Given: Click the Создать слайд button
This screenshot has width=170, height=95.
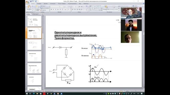Looking at the screenshot, I should [x=37, y=8].
